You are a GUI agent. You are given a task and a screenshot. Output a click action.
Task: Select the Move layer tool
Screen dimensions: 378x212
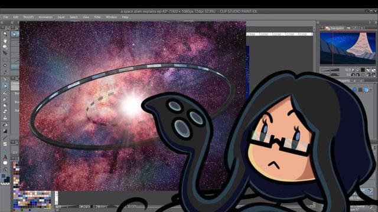click(5, 53)
